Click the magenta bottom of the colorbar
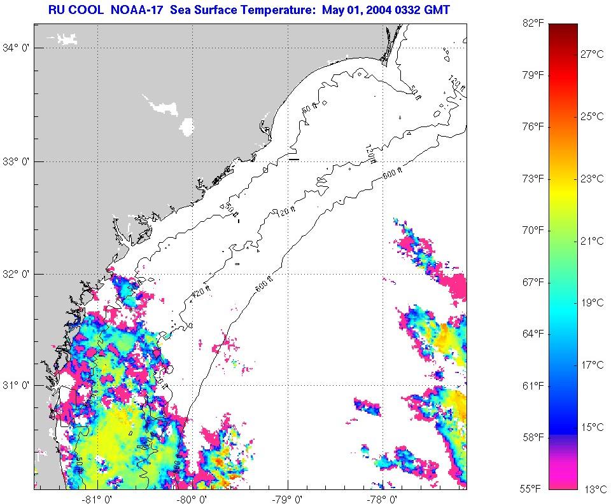Viewport: 611px width, 504px height. click(563, 475)
